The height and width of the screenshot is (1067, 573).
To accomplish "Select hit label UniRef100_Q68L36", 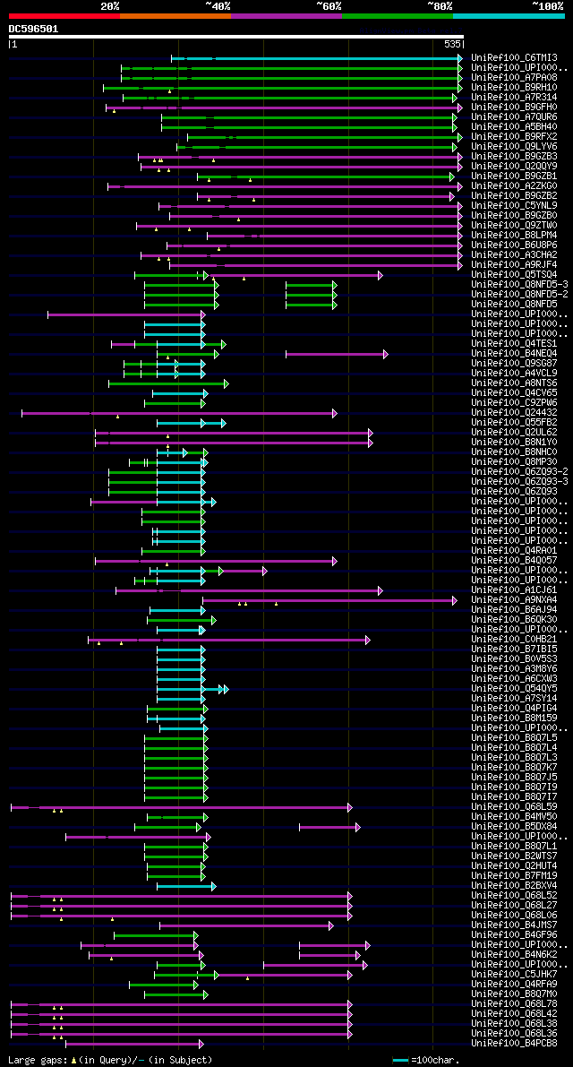I will [514, 1033].
